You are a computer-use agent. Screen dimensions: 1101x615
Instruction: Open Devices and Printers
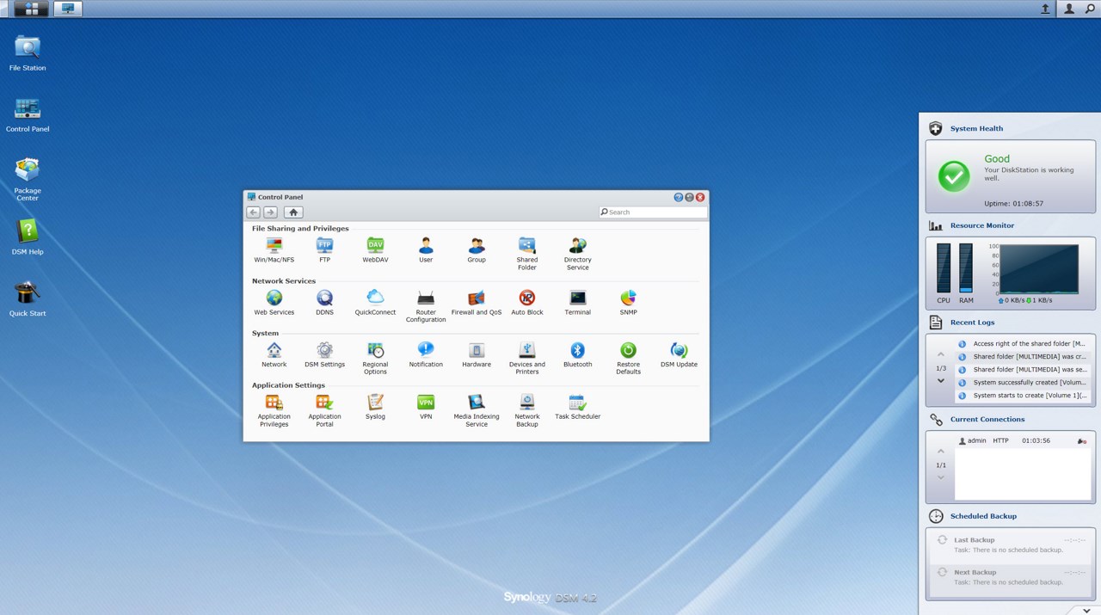pos(527,358)
